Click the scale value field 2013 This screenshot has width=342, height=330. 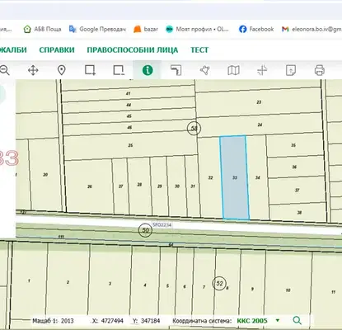pyautogui.click(x=68, y=321)
